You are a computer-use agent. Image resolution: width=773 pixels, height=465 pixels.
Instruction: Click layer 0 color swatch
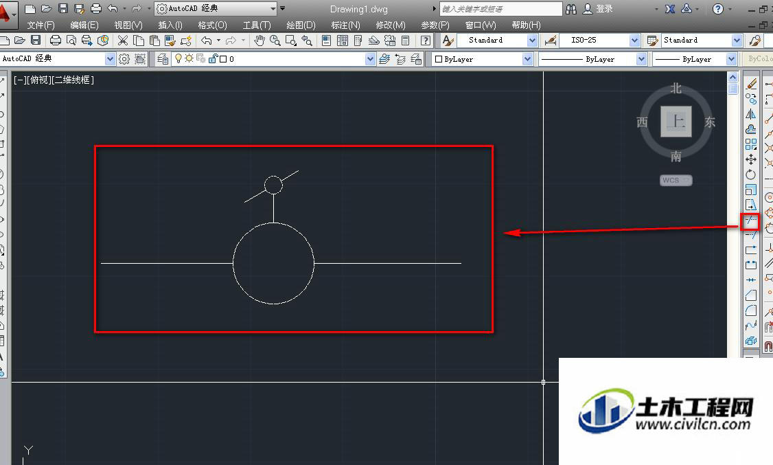tap(223, 59)
